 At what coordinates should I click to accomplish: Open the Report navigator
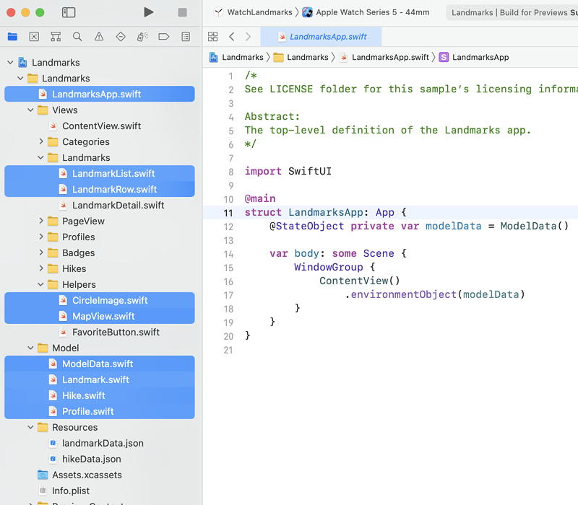click(186, 37)
